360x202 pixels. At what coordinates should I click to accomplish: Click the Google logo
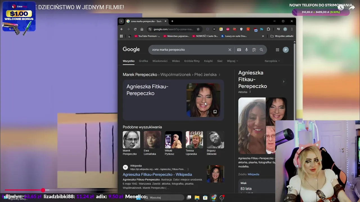131,49
